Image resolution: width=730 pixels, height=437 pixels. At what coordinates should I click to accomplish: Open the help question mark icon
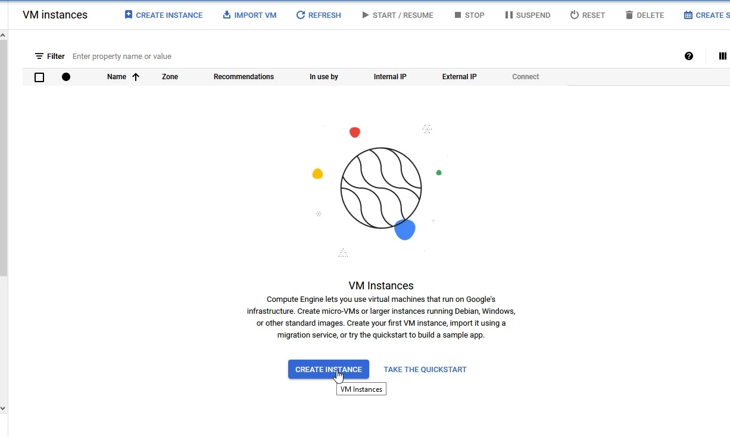coord(689,56)
